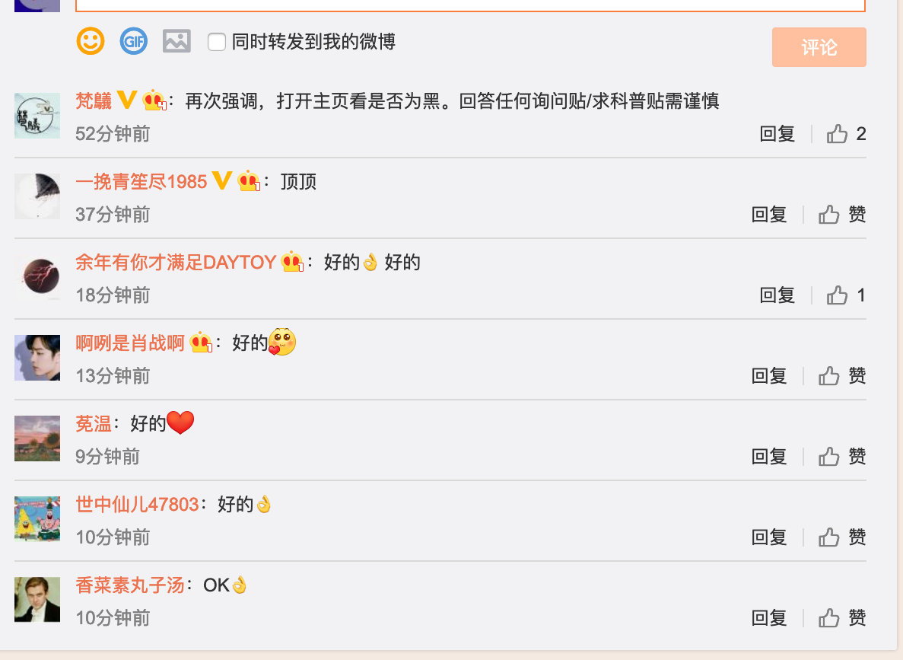Open username link 余年有你才满足DAYTOY
This screenshot has height=660, width=903.
176,263
